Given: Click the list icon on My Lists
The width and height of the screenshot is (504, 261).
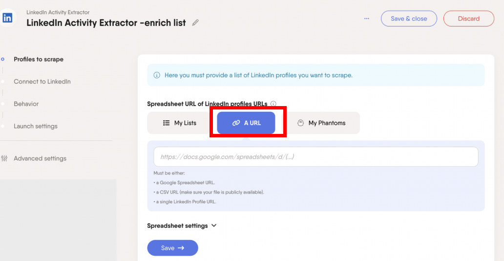Looking at the screenshot, I should point(166,123).
